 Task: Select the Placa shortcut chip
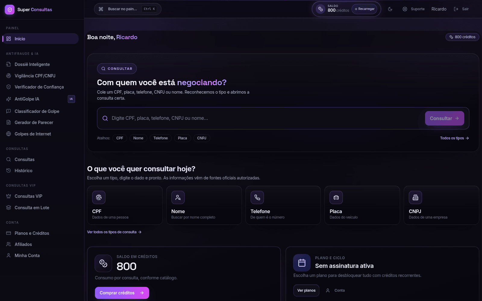click(182, 138)
